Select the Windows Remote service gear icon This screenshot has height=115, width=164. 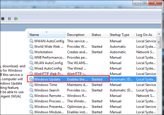coord(31,96)
